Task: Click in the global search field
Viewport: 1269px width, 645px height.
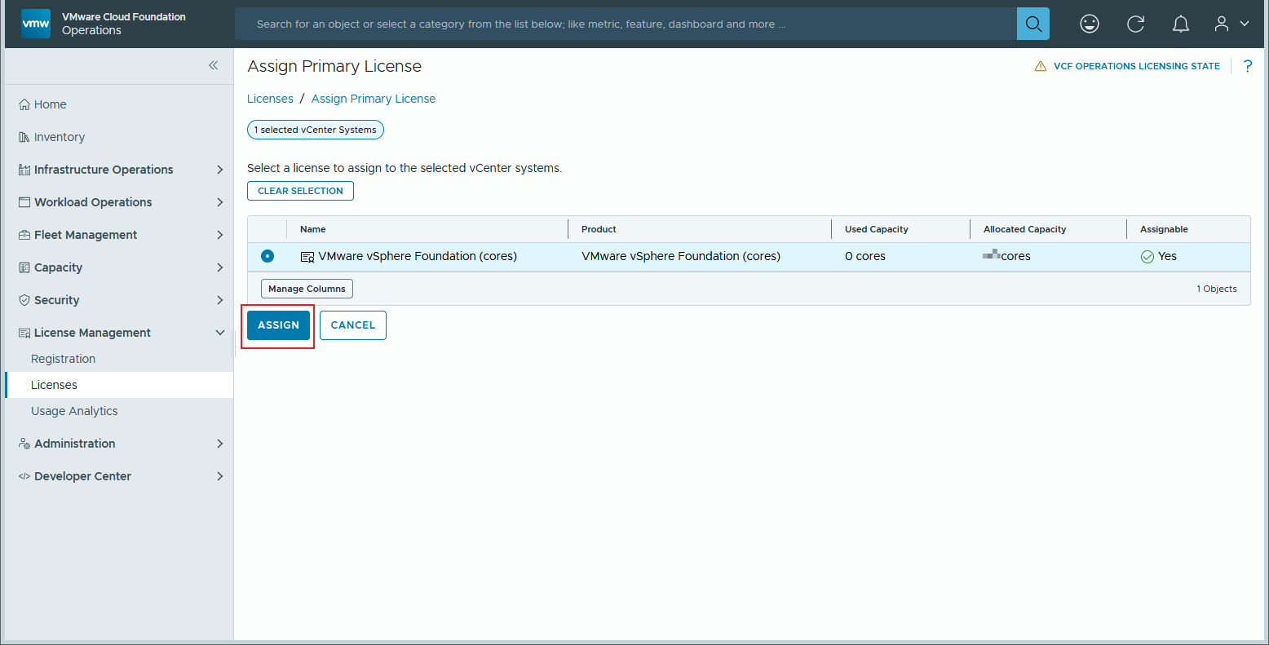Action: coord(625,24)
